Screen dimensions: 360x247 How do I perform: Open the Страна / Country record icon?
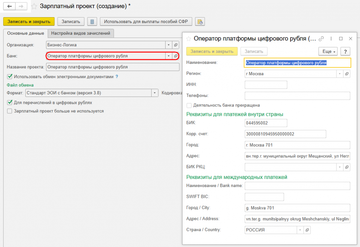[x=307, y=230]
